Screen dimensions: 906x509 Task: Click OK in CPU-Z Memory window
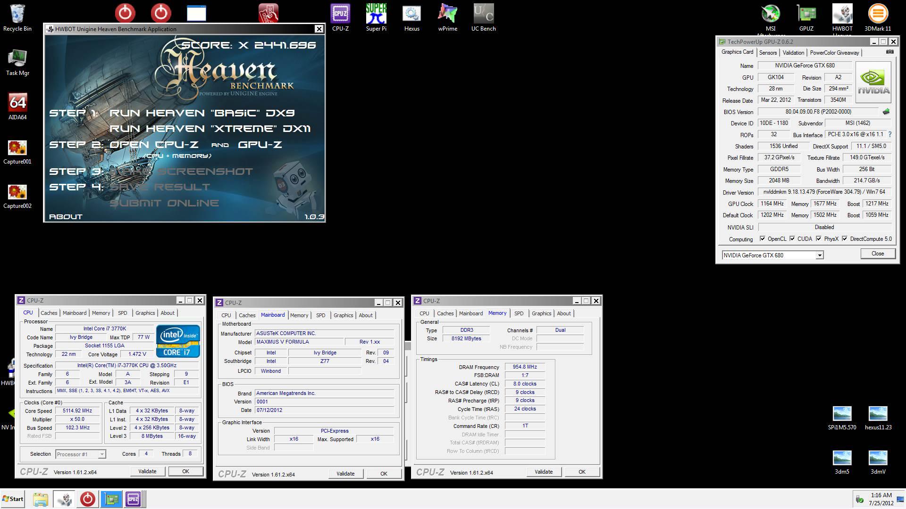pyautogui.click(x=582, y=472)
